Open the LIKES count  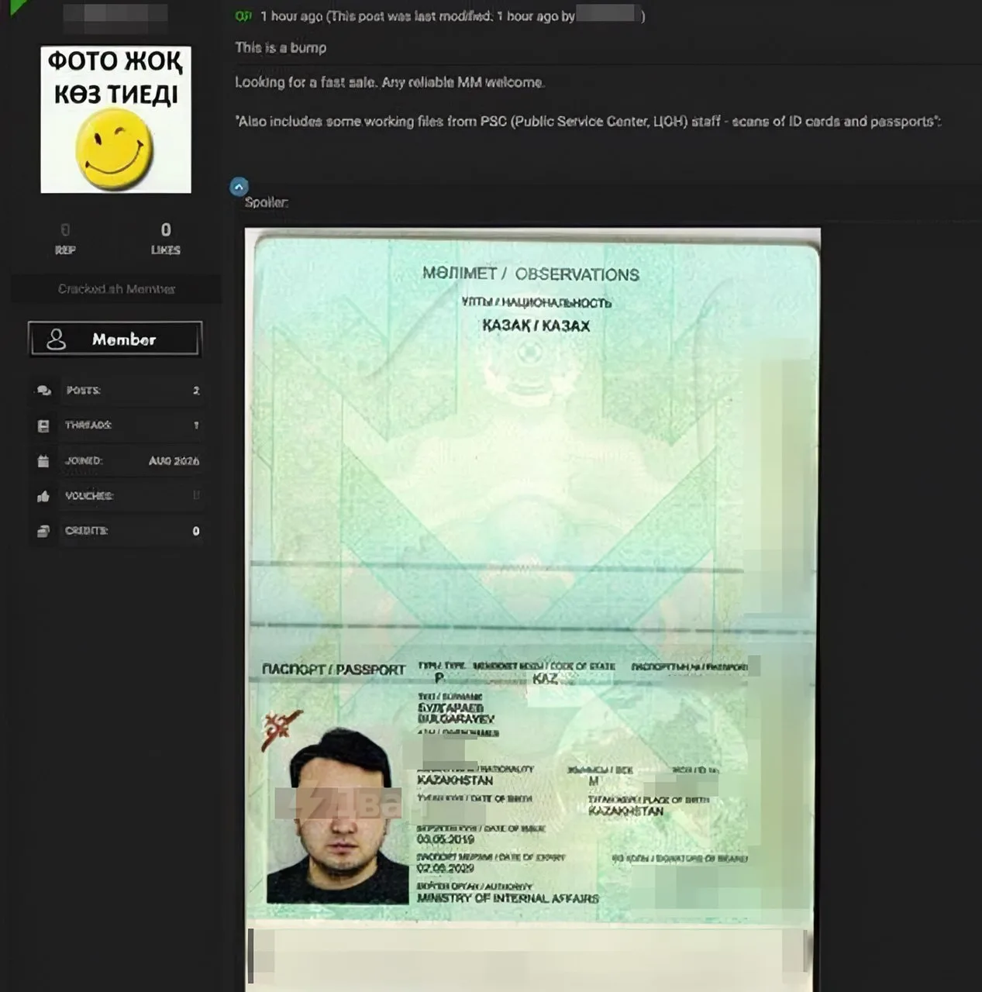[166, 238]
